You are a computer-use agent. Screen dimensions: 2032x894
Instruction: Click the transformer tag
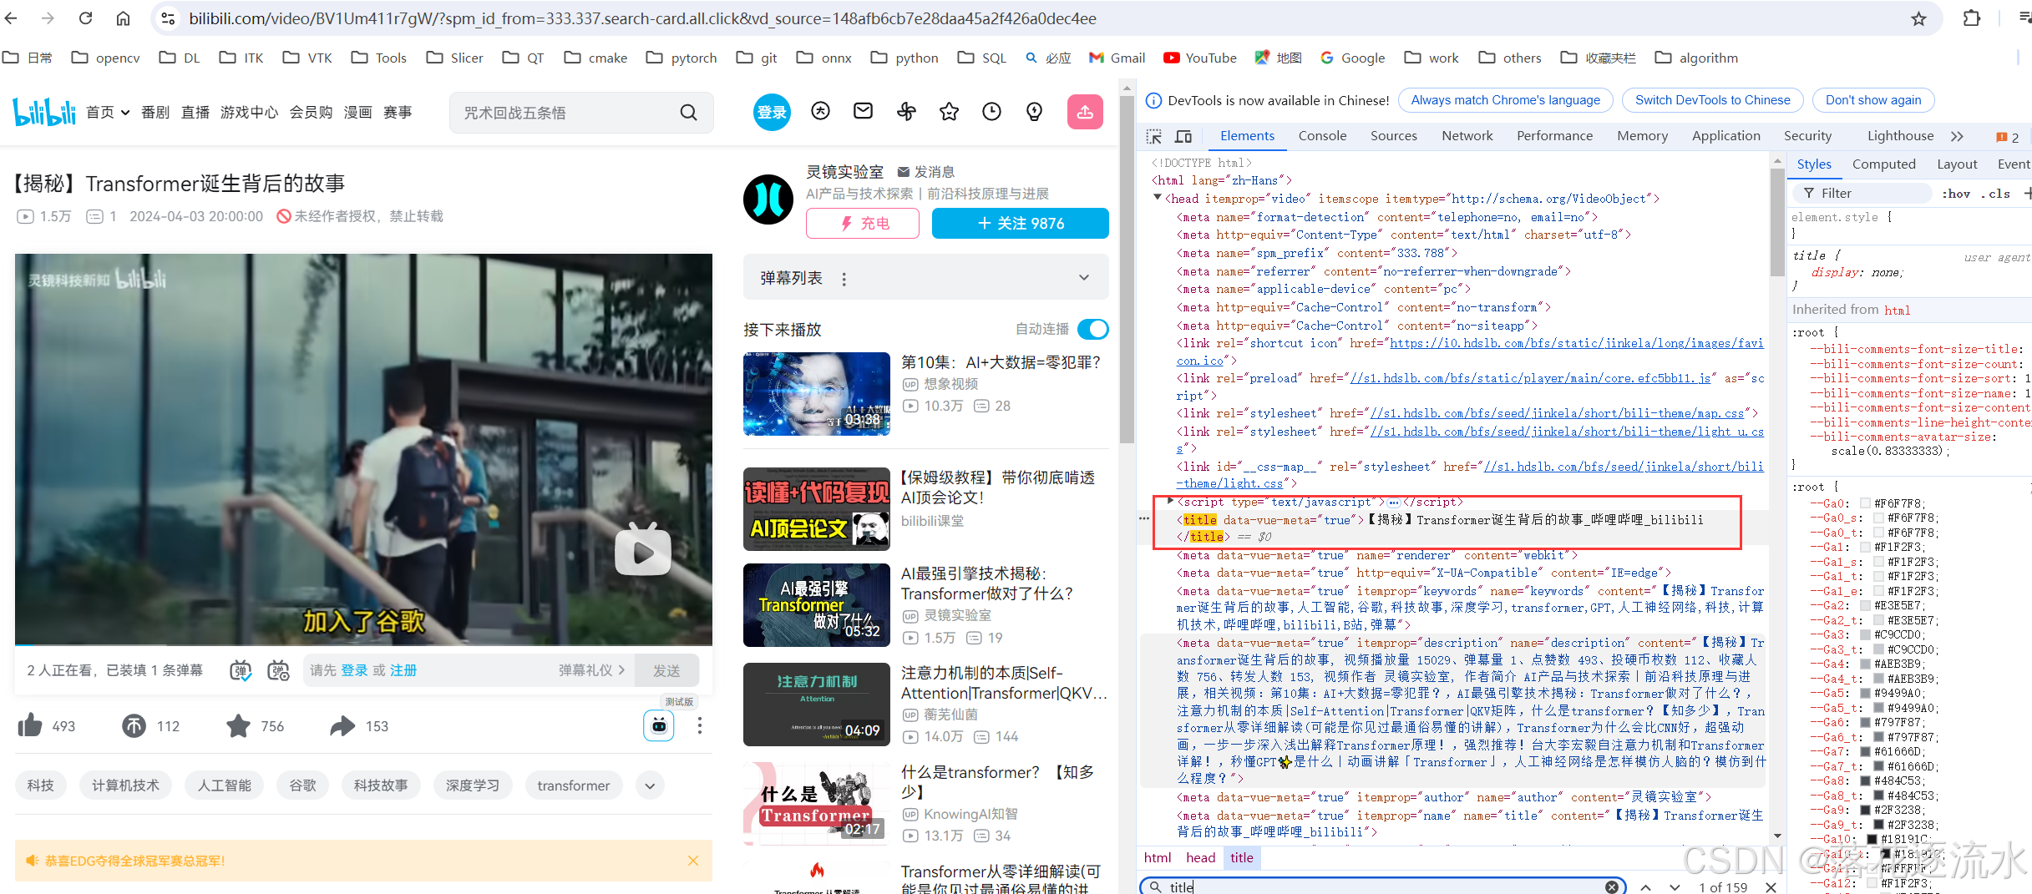click(x=573, y=785)
